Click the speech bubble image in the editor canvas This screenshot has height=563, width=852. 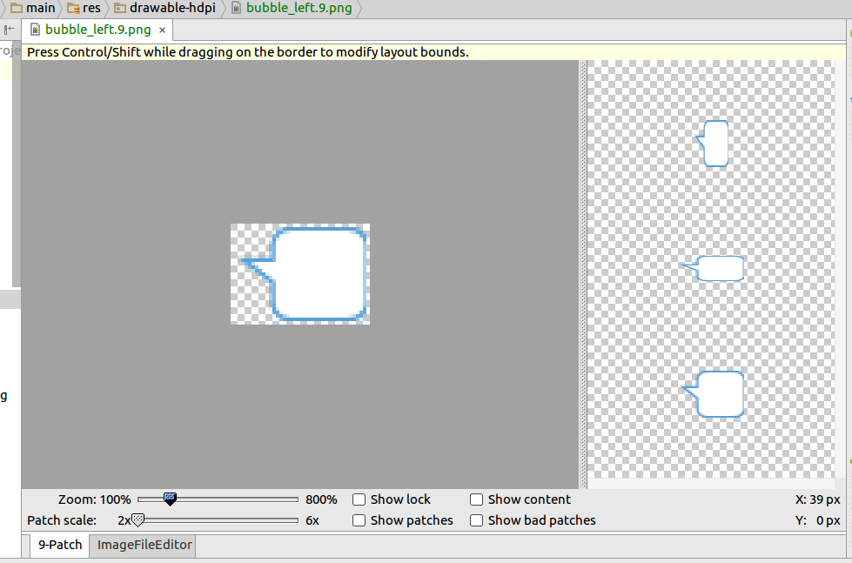pos(300,274)
